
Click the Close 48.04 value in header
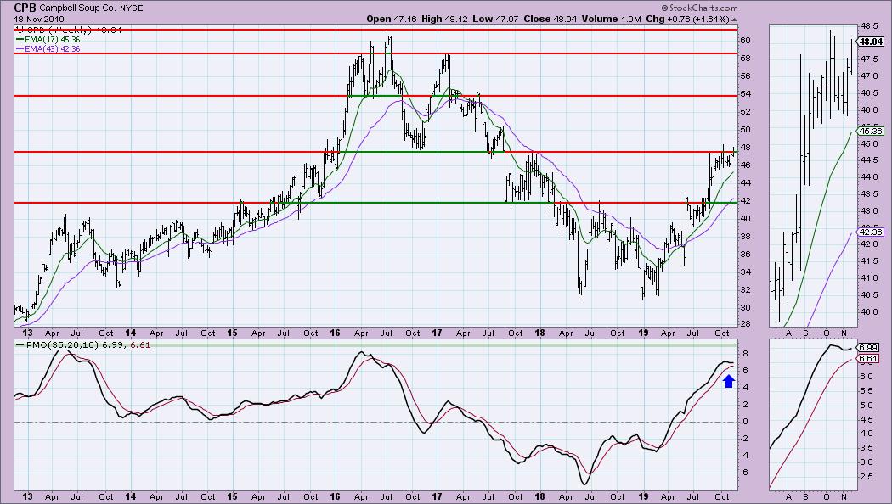(x=550, y=19)
